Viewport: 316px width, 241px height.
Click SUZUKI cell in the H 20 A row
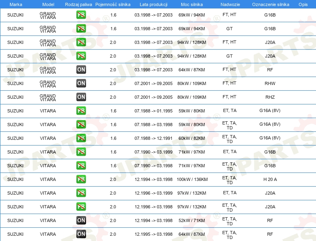tap(15, 179)
